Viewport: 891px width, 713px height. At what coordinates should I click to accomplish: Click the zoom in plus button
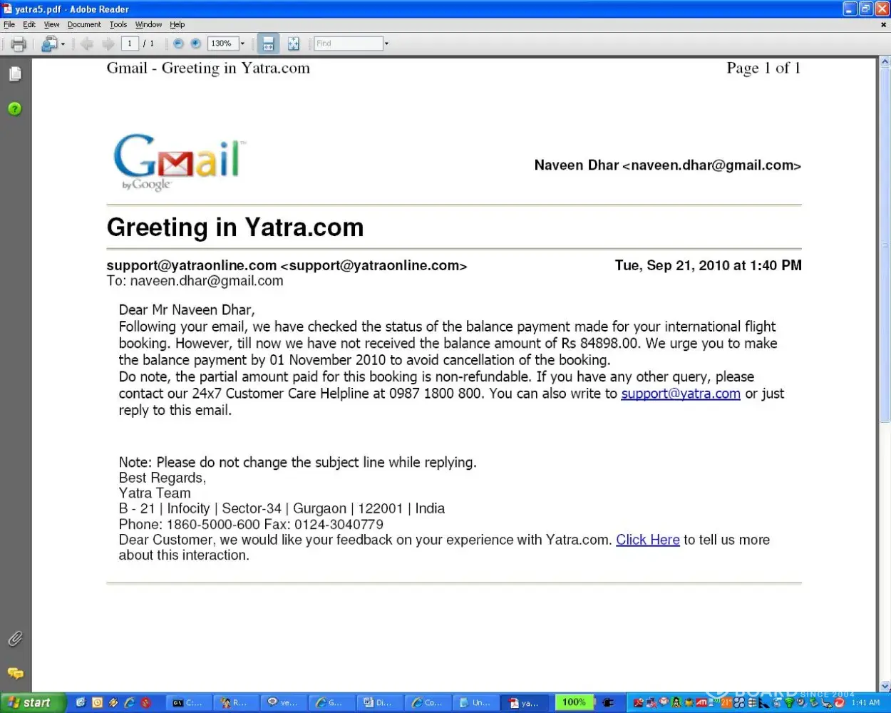click(x=195, y=43)
